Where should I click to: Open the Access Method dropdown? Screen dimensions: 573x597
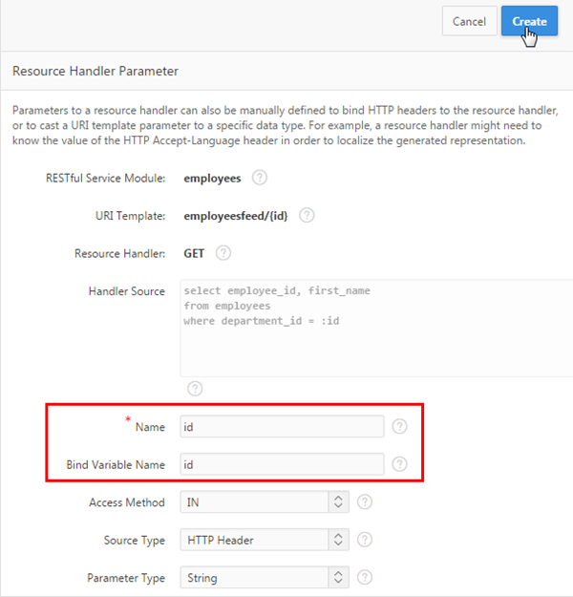[265, 502]
